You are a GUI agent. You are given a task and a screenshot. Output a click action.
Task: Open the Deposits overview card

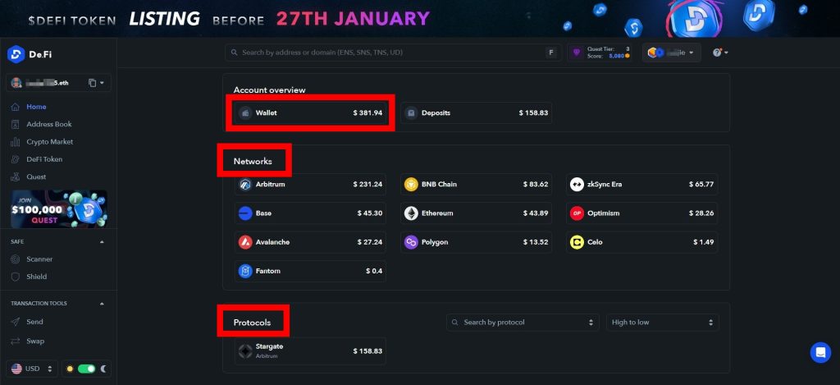[476, 112]
